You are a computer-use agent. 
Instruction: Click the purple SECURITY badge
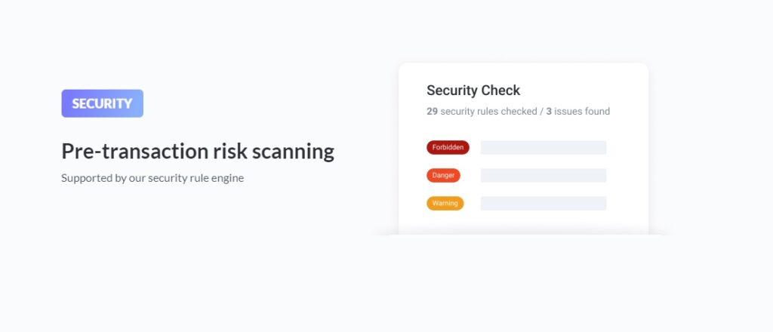[102, 103]
